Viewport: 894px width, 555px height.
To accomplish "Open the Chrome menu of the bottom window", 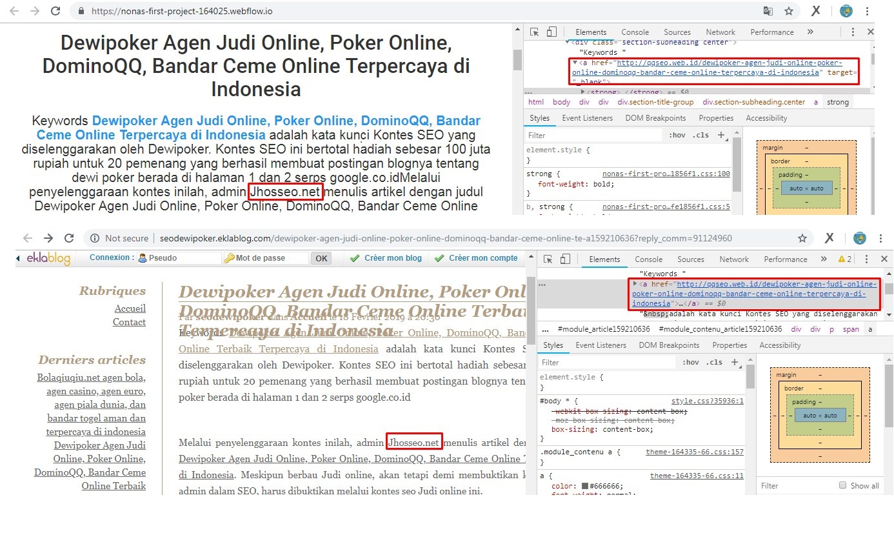I will tap(882, 238).
